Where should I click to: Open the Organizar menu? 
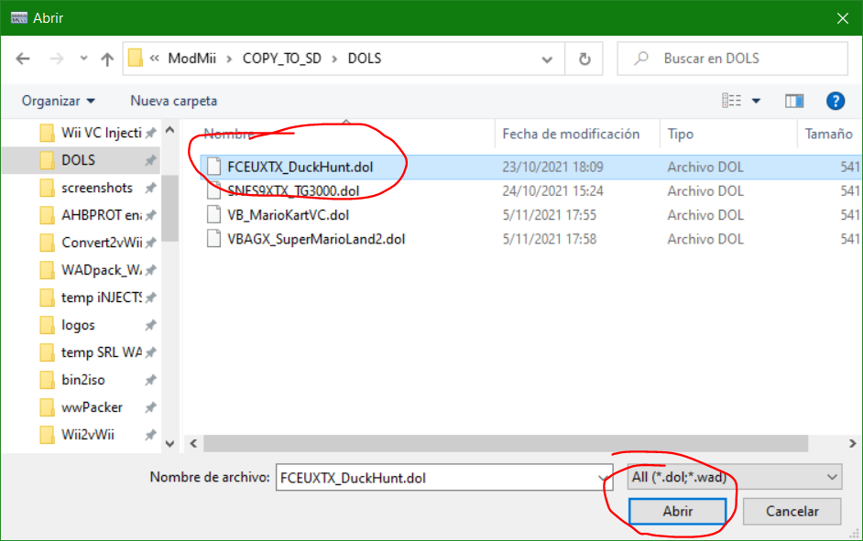click(59, 101)
